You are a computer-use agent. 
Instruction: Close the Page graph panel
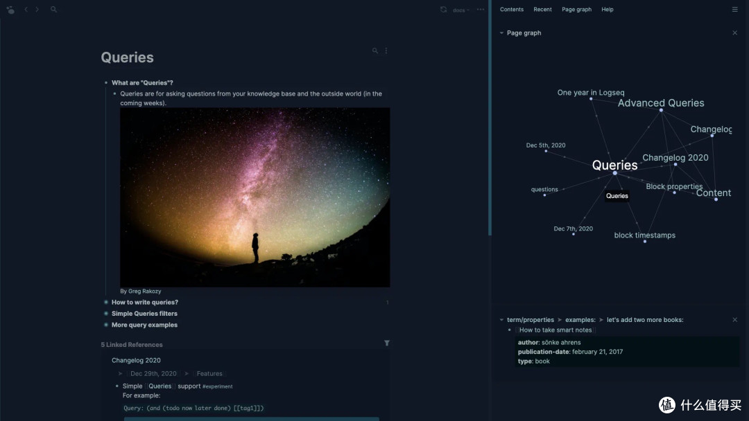[x=734, y=33]
